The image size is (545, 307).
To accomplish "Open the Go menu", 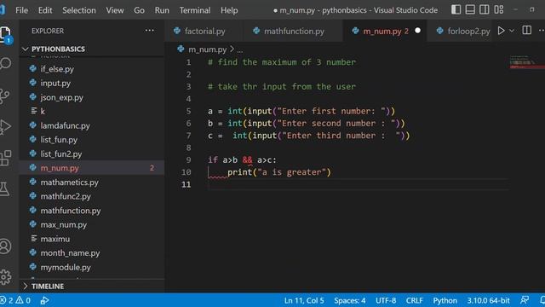I will [139, 10].
